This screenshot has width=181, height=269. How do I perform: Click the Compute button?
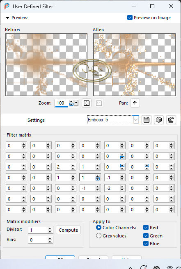point(68,230)
